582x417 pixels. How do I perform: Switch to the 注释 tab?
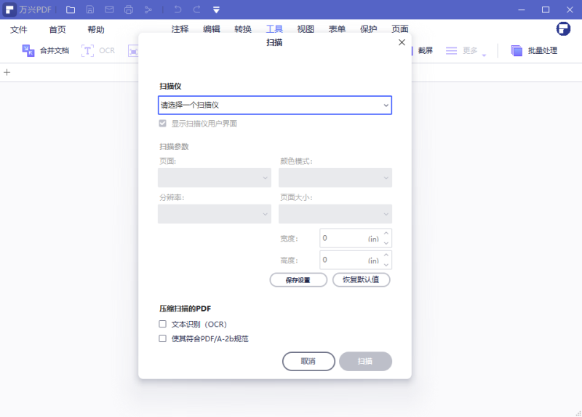(x=180, y=29)
